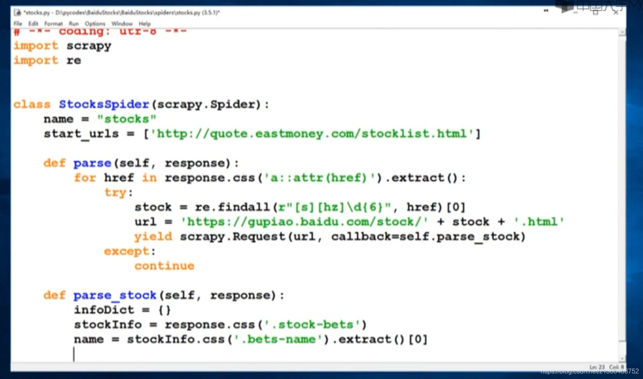Viewport: 643px width, 379px height.
Task: Open the Format menu
Action: coord(53,24)
